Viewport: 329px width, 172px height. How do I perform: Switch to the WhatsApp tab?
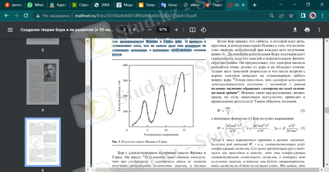(36, 5)
